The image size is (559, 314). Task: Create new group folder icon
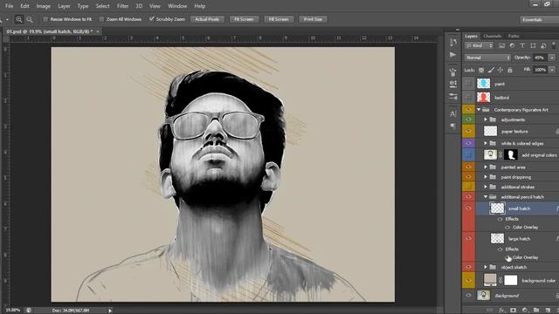click(535, 311)
